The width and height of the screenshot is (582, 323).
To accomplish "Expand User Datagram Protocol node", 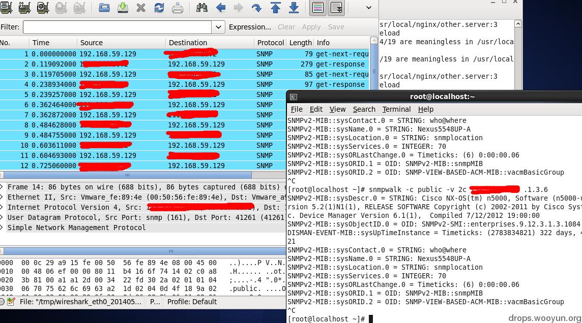I will pos(2,217).
